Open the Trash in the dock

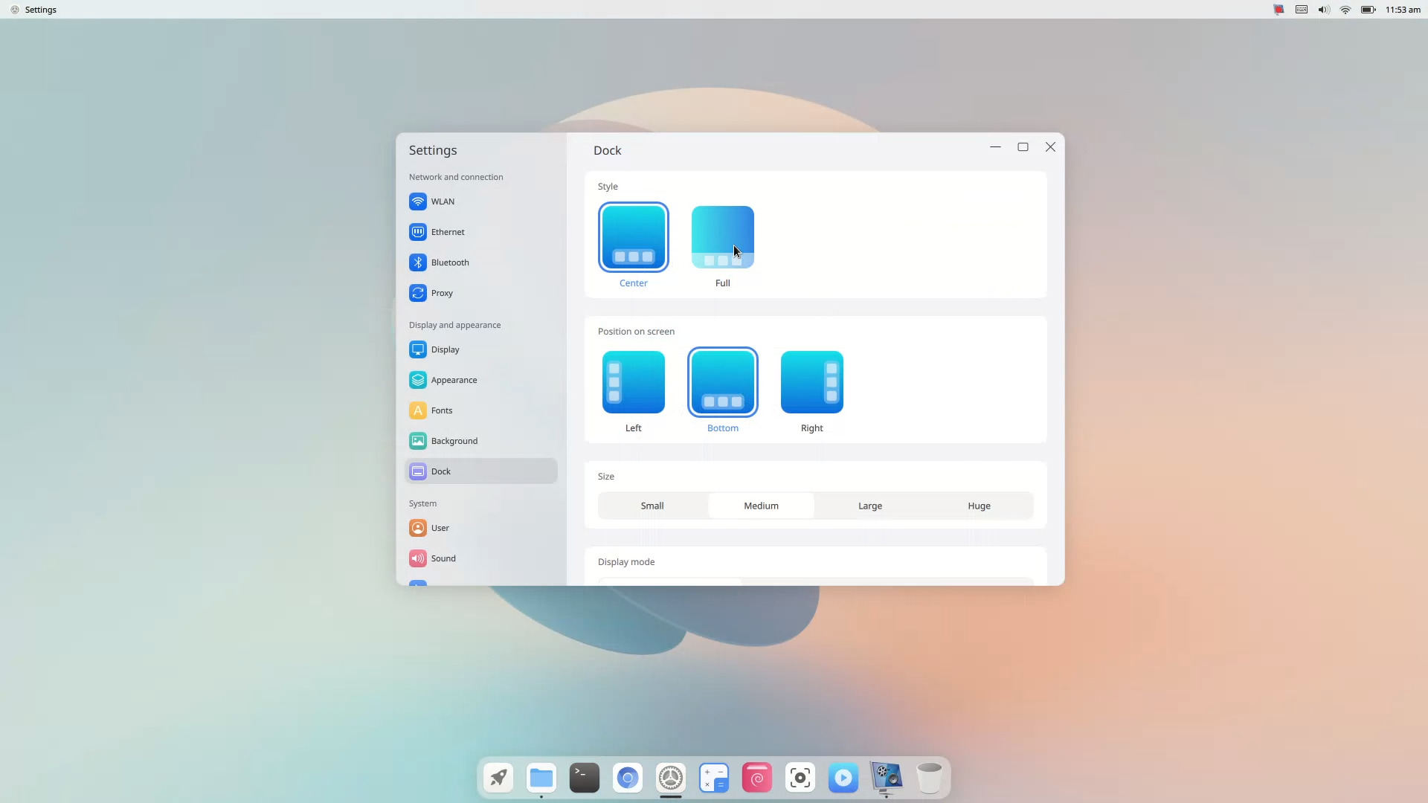click(930, 778)
